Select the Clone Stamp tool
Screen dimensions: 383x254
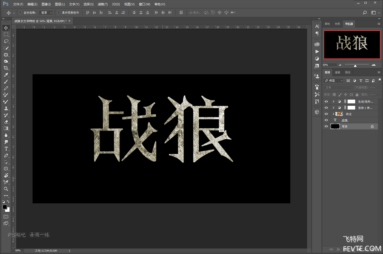(6, 108)
